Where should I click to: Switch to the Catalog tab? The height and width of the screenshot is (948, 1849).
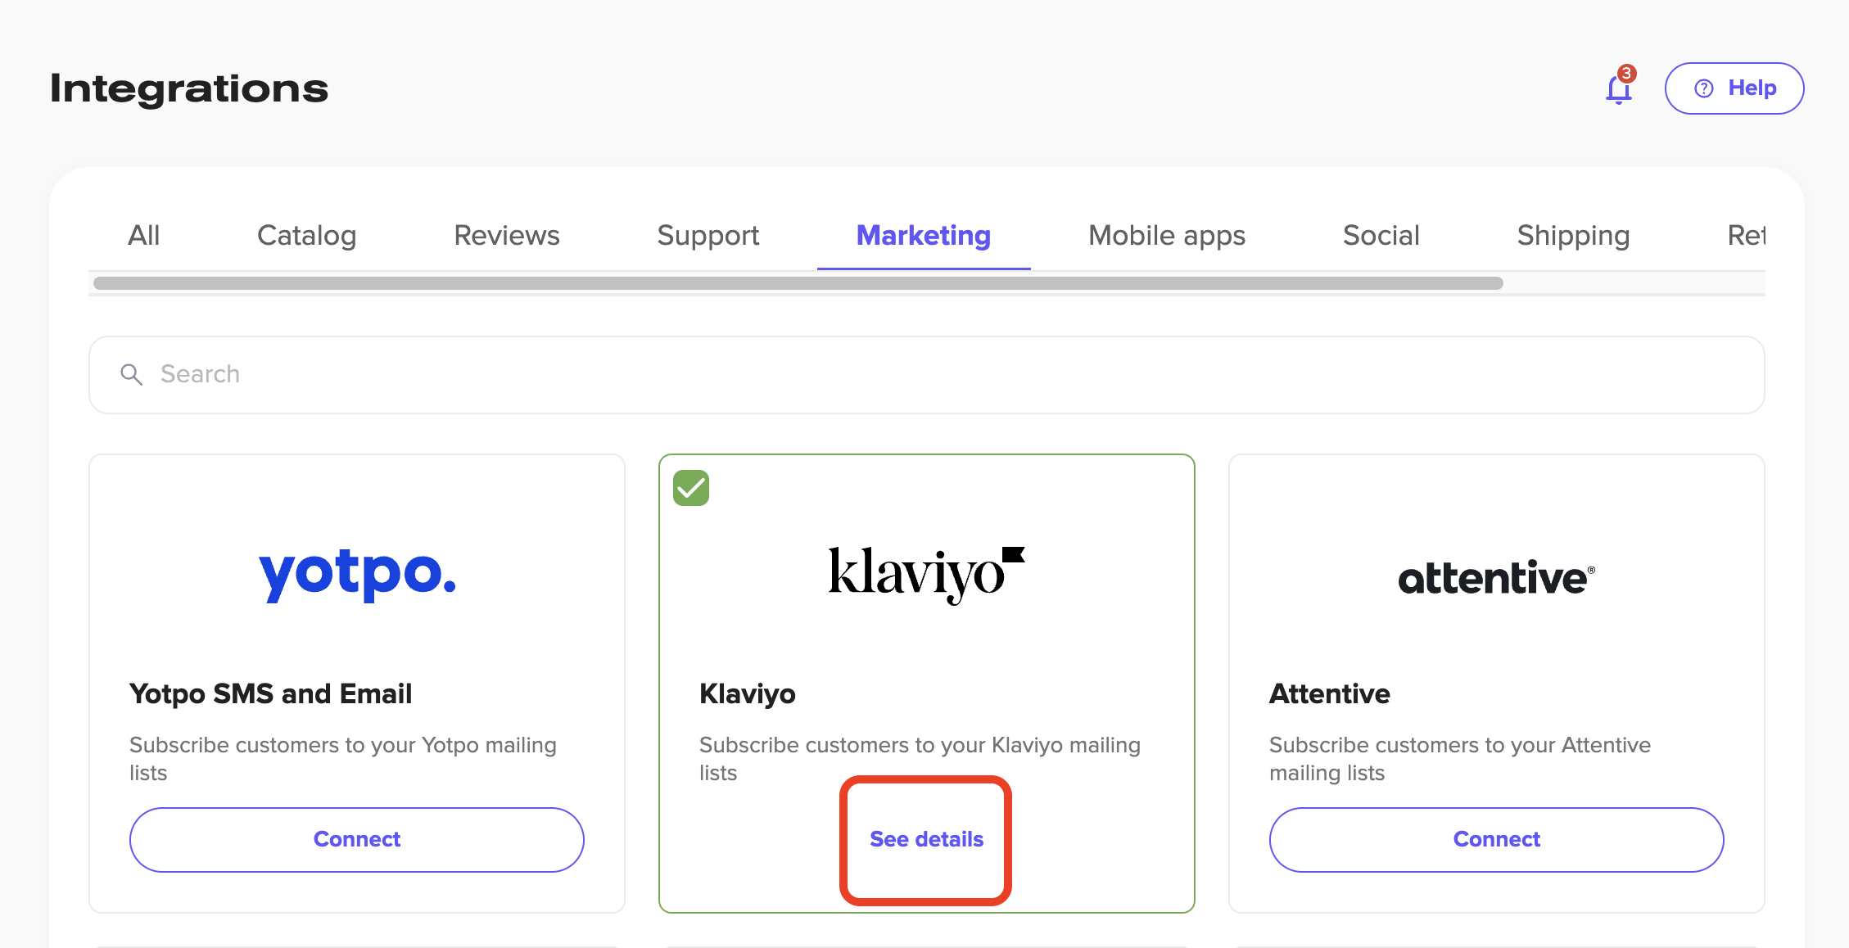pos(306,236)
